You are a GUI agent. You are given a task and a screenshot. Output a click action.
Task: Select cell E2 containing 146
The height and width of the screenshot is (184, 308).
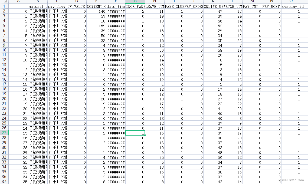96,11
